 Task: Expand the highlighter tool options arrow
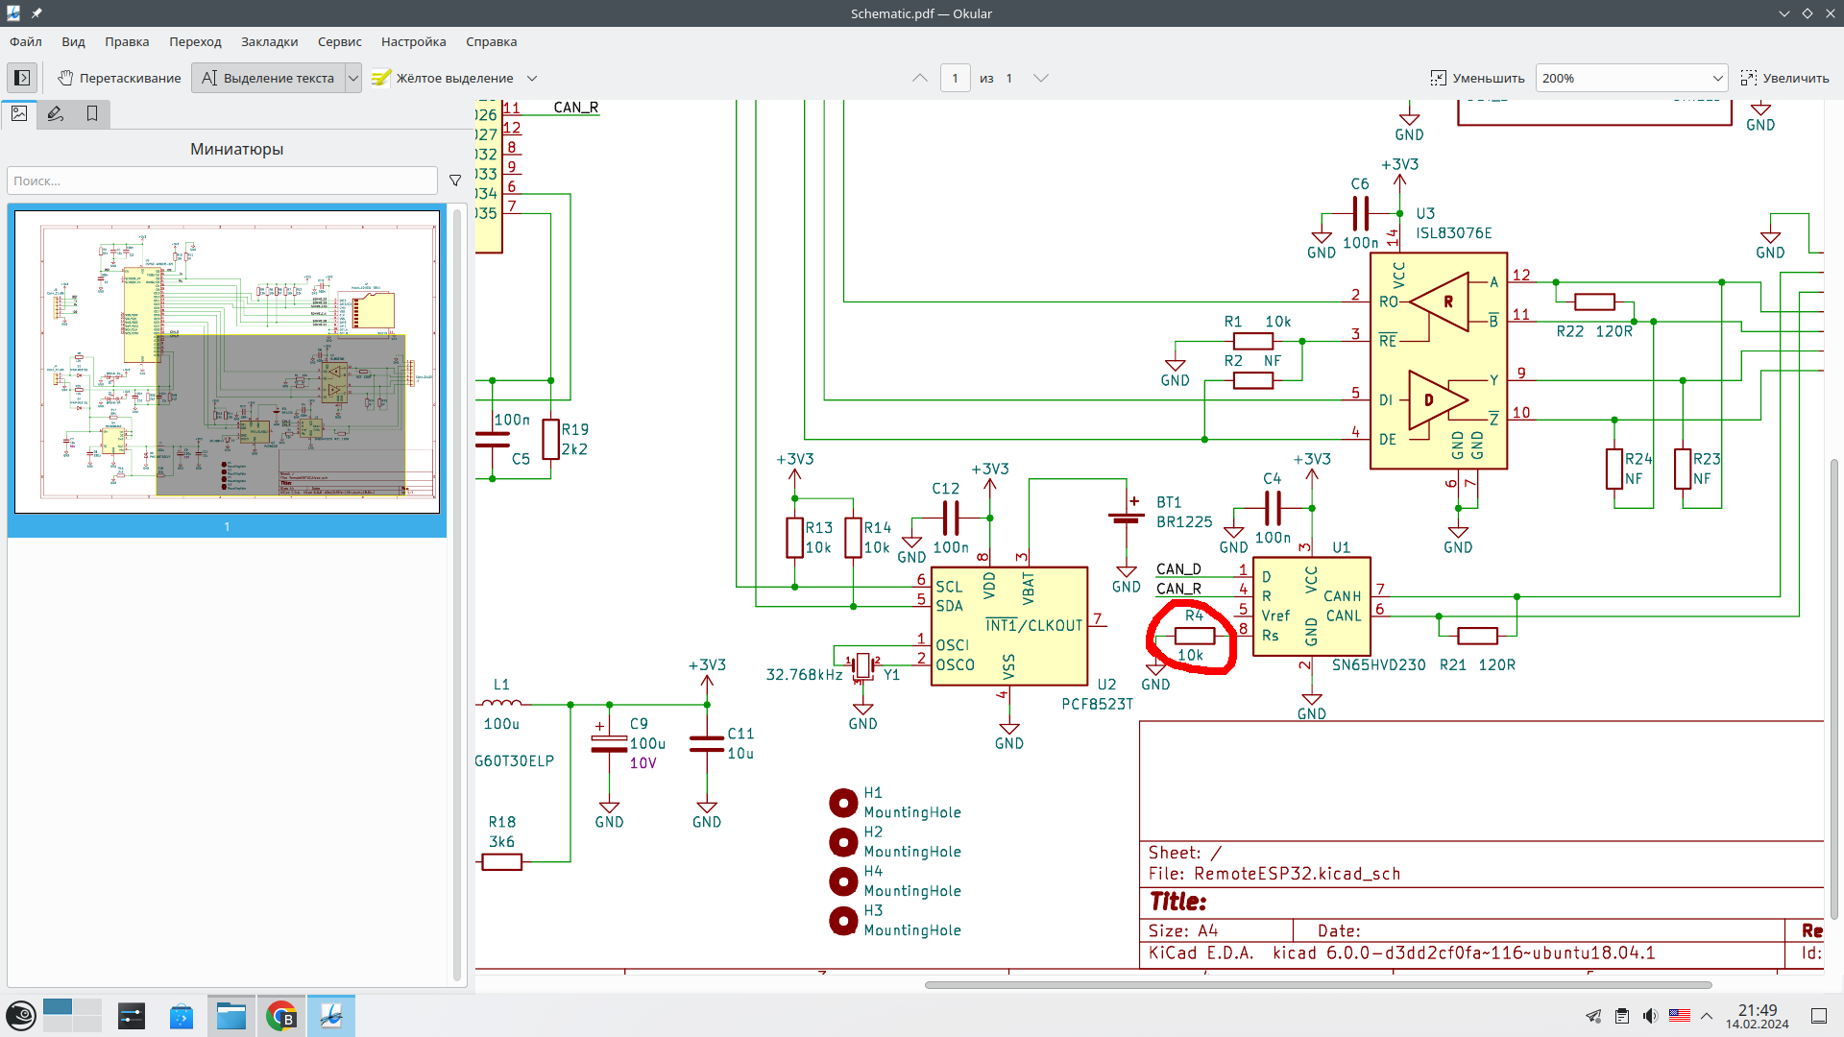click(x=532, y=78)
